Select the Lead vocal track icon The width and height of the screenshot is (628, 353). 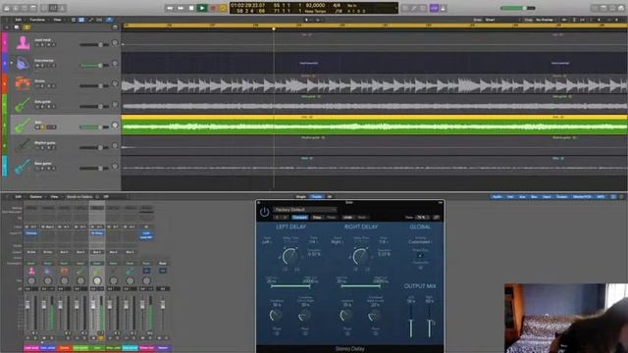pos(23,43)
